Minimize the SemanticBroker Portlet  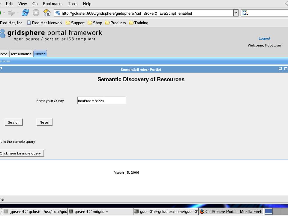pyautogui.click(x=280, y=69)
